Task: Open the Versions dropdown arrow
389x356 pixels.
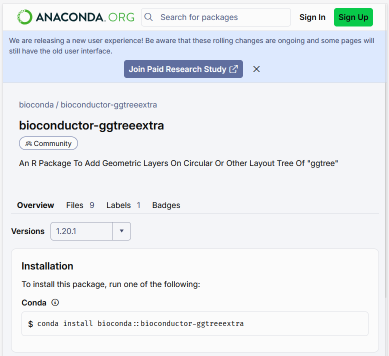Action: point(121,231)
